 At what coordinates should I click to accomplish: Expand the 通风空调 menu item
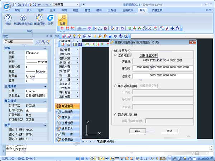tap(67, 67)
